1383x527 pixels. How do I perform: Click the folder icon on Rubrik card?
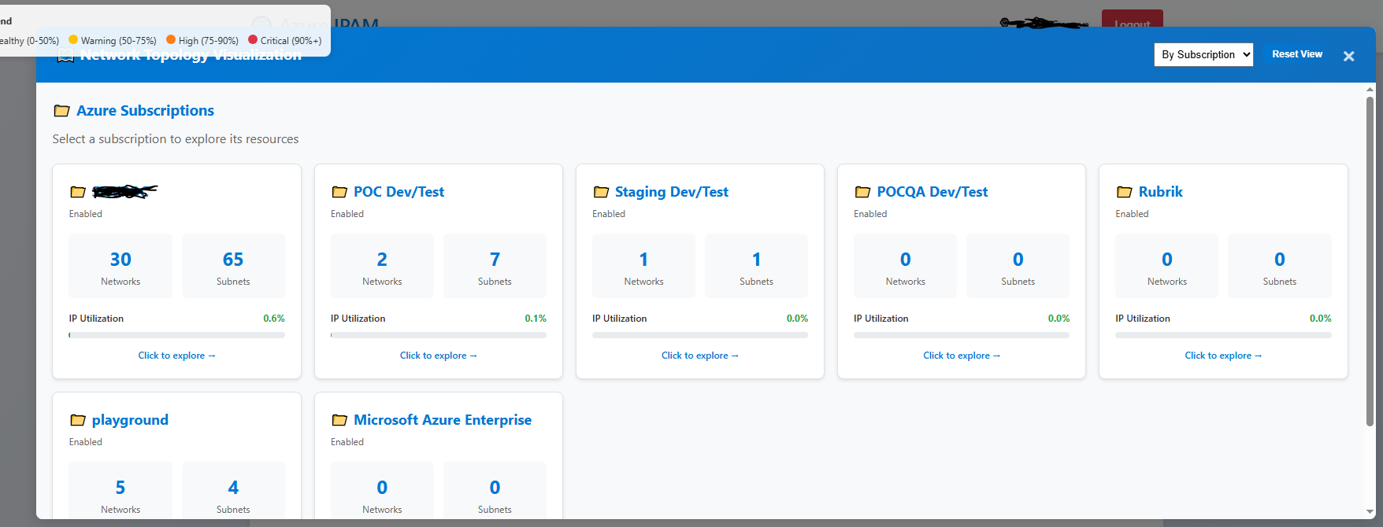click(1124, 192)
